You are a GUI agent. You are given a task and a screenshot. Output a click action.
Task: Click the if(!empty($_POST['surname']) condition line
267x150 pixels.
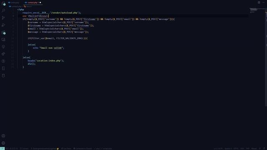point(98,19)
